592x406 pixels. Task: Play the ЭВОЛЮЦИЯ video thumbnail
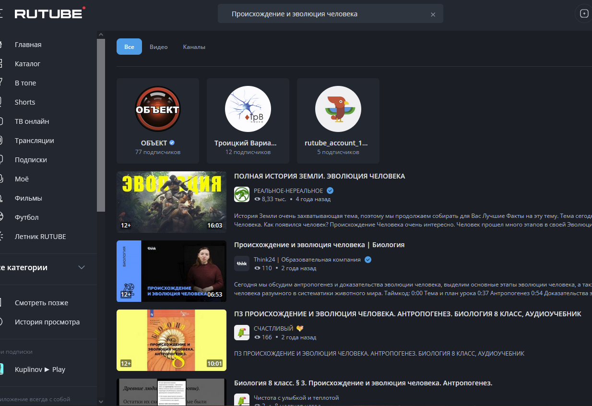click(171, 202)
